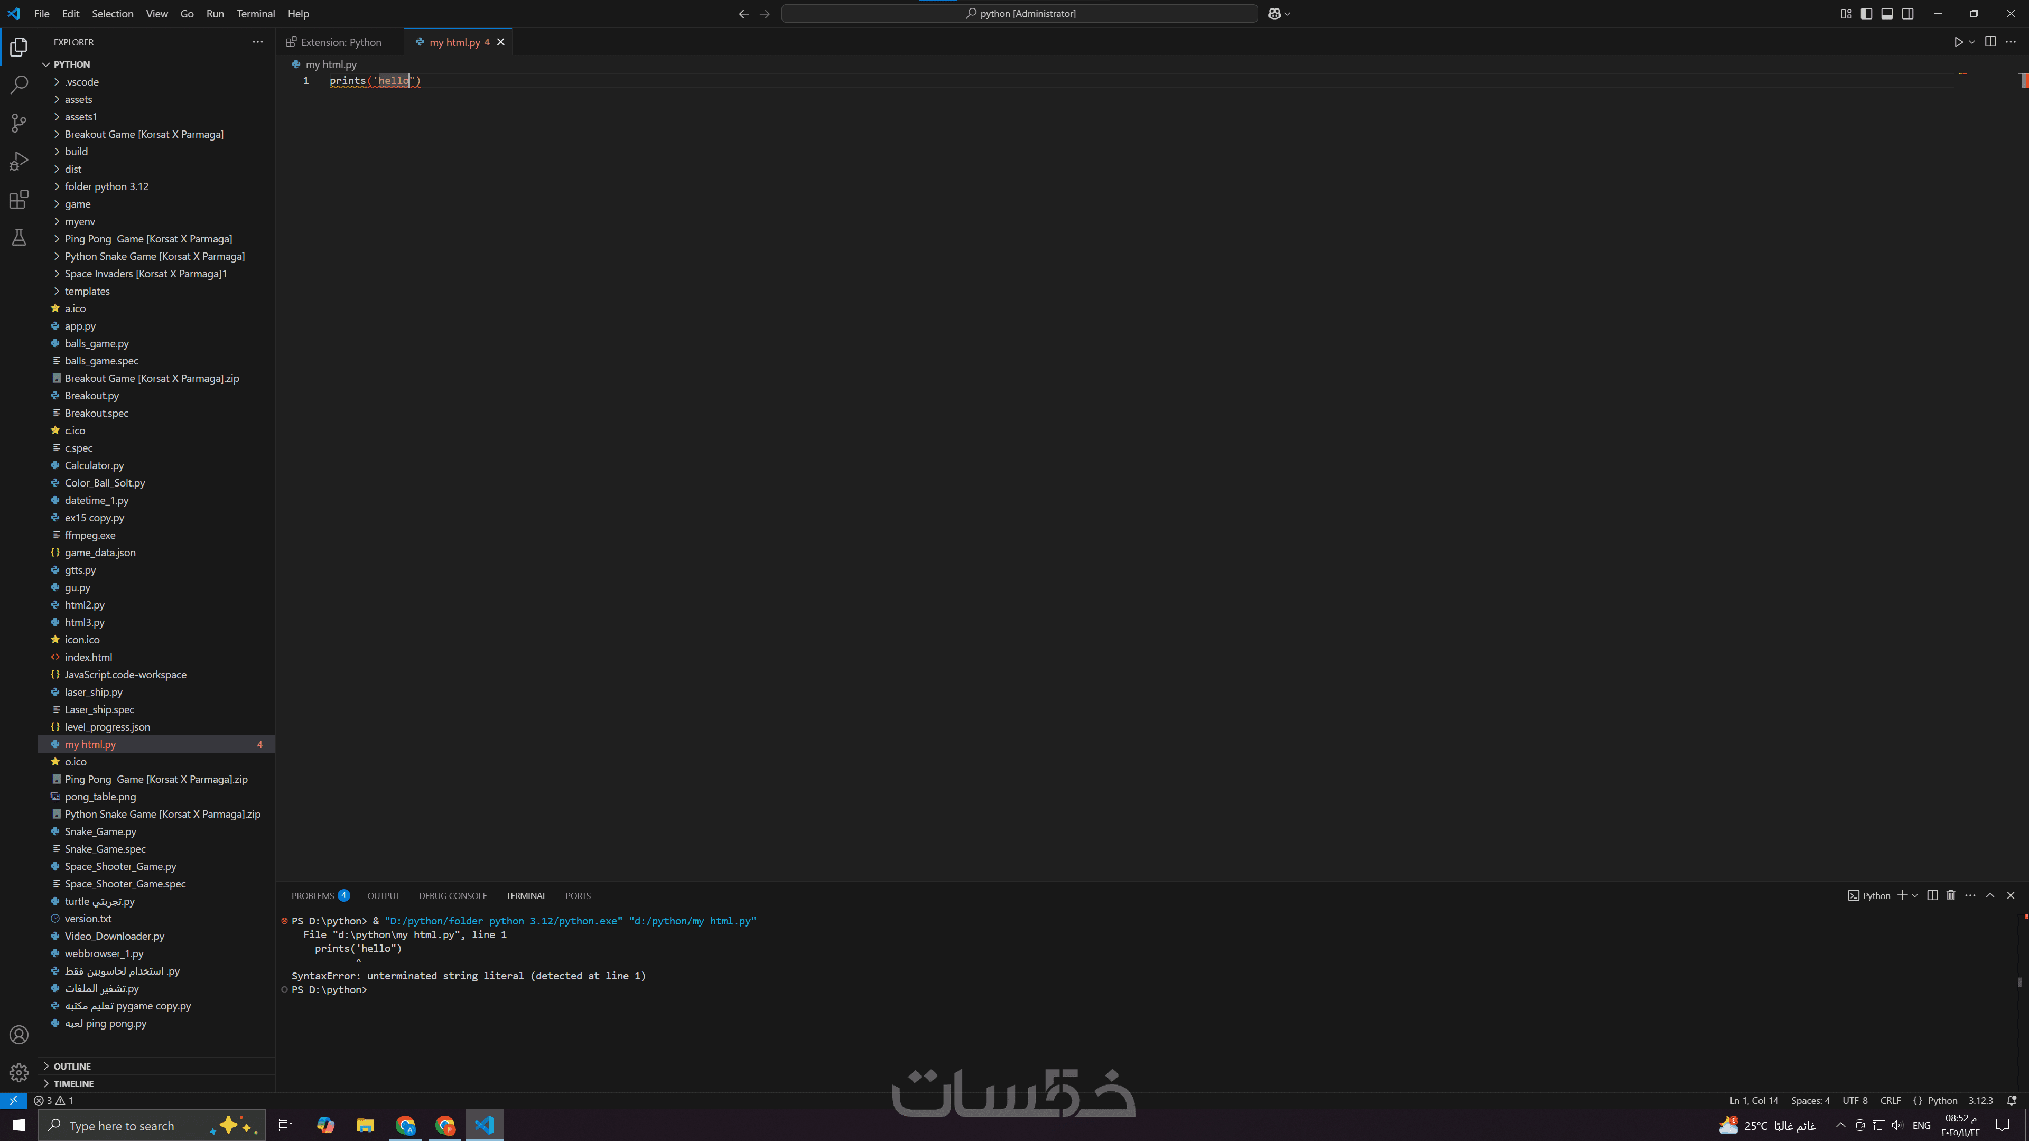Kill terminal with trash icon

pyautogui.click(x=1951, y=895)
